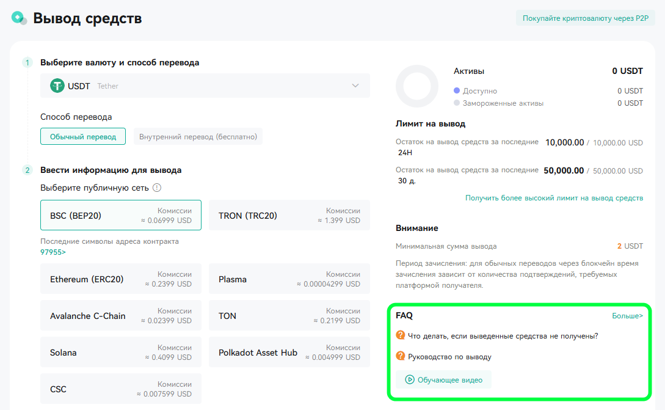
Task: Expand contract address link 97955
Action: coord(53,252)
